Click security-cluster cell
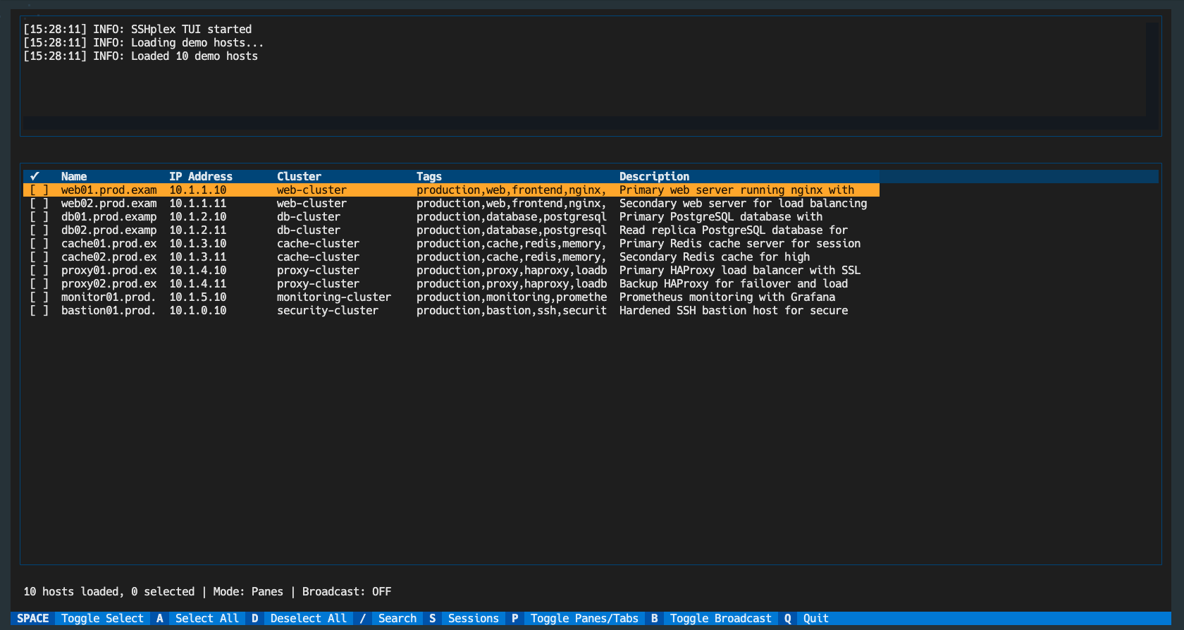Screen dimensions: 1184x630 (328, 311)
